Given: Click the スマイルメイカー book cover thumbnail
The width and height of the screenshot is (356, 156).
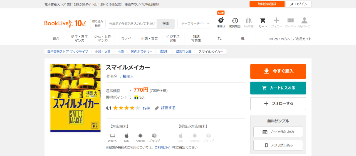Looking at the screenshot, I should [x=75, y=98].
